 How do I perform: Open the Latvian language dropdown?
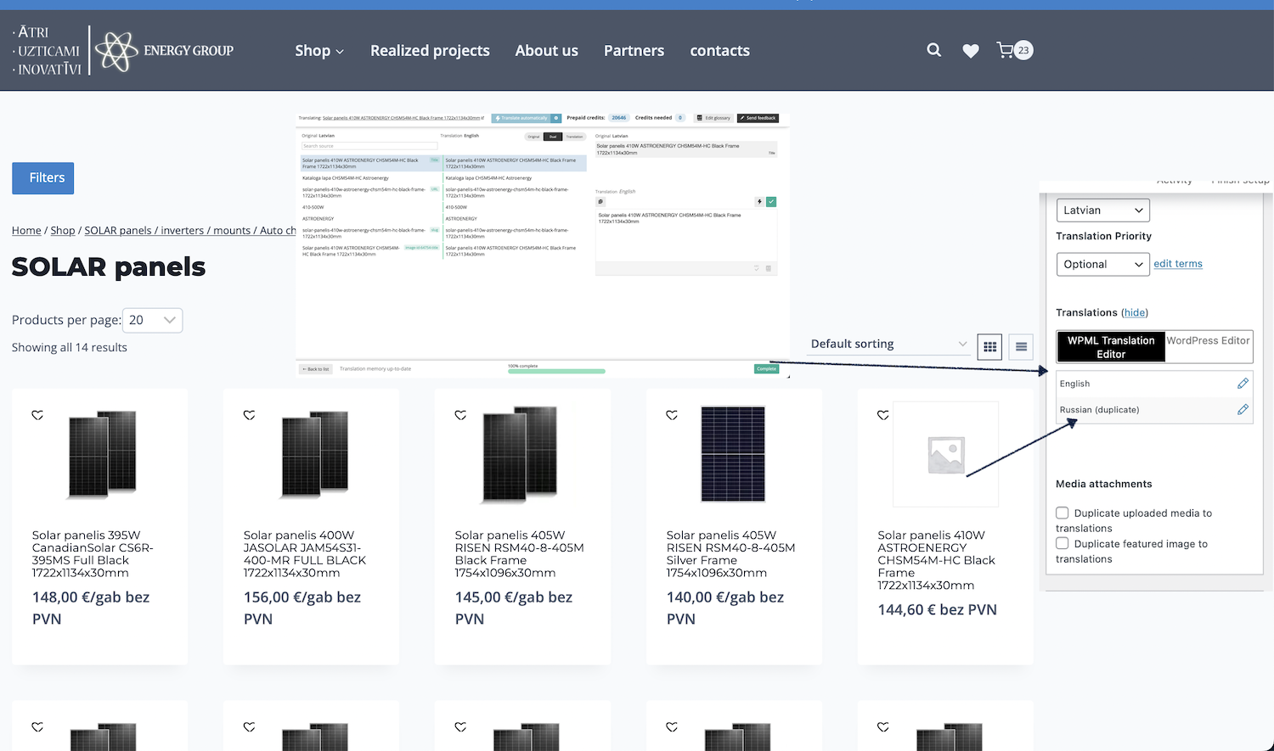(x=1102, y=210)
